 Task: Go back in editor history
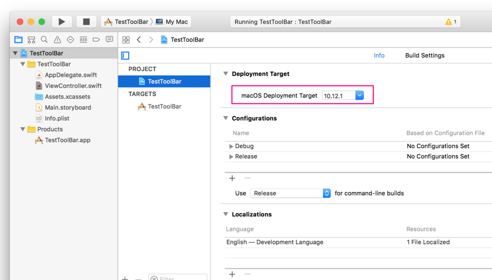point(139,39)
